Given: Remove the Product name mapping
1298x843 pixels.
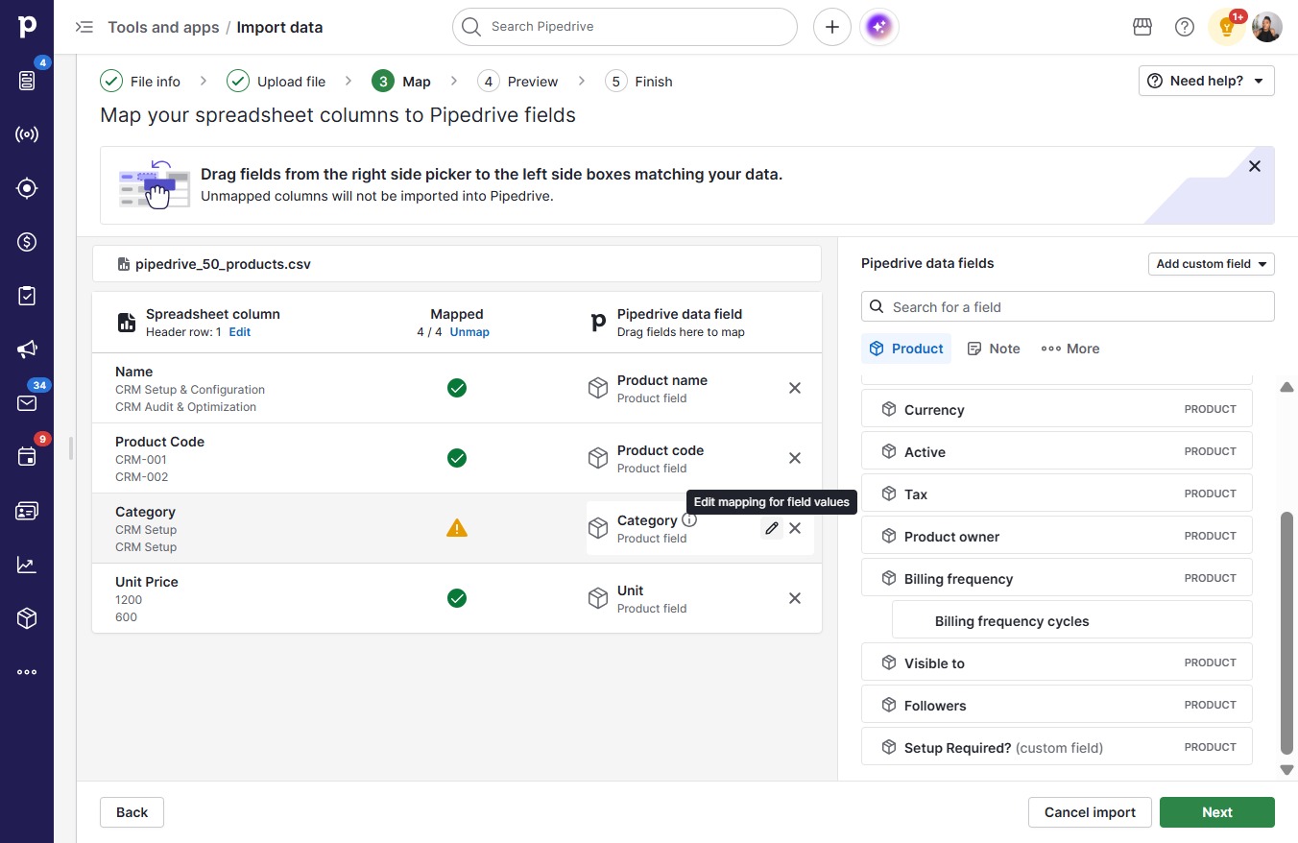Looking at the screenshot, I should [795, 388].
